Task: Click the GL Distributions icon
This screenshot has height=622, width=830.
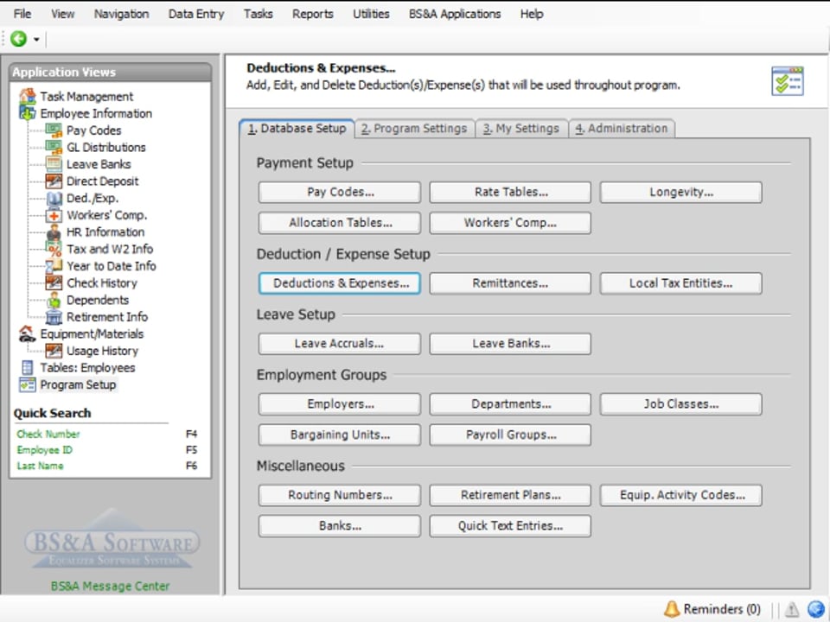Action: (x=54, y=147)
